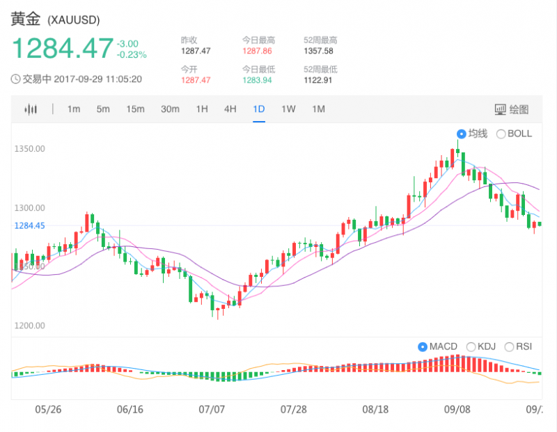Select the MACD indicator radio button
This screenshot has width=557, height=432.
pyautogui.click(x=422, y=346)
